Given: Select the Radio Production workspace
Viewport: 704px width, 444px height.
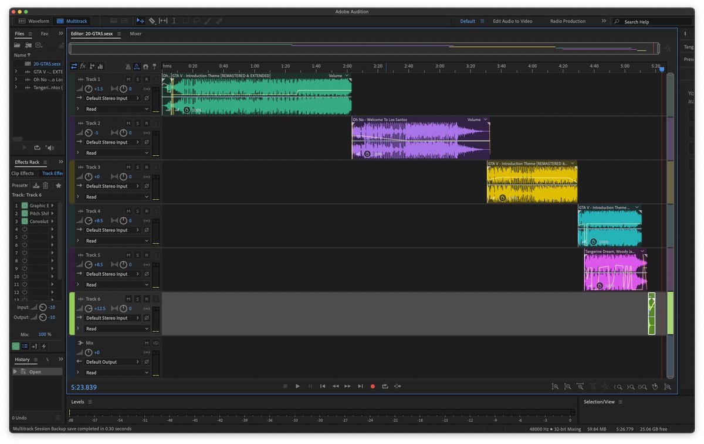Looking at the screenshot, I should [x=567, y=21].
